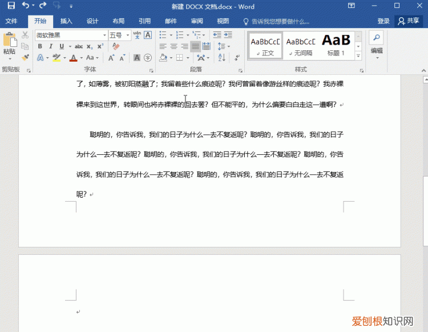Click the Paste (粘贴) button
Screen dimensions: 428x332
10,44
